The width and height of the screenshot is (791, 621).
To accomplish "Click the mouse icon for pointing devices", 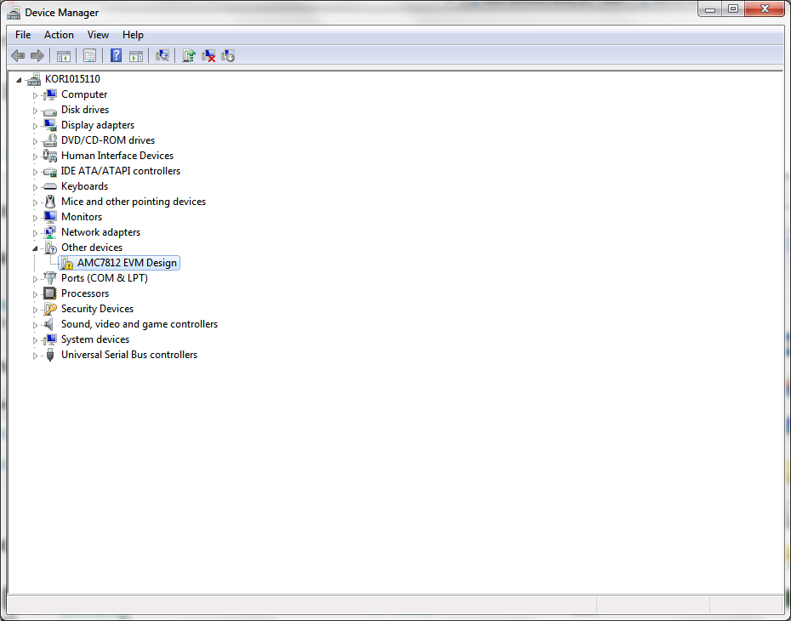I will click(50, 202).
